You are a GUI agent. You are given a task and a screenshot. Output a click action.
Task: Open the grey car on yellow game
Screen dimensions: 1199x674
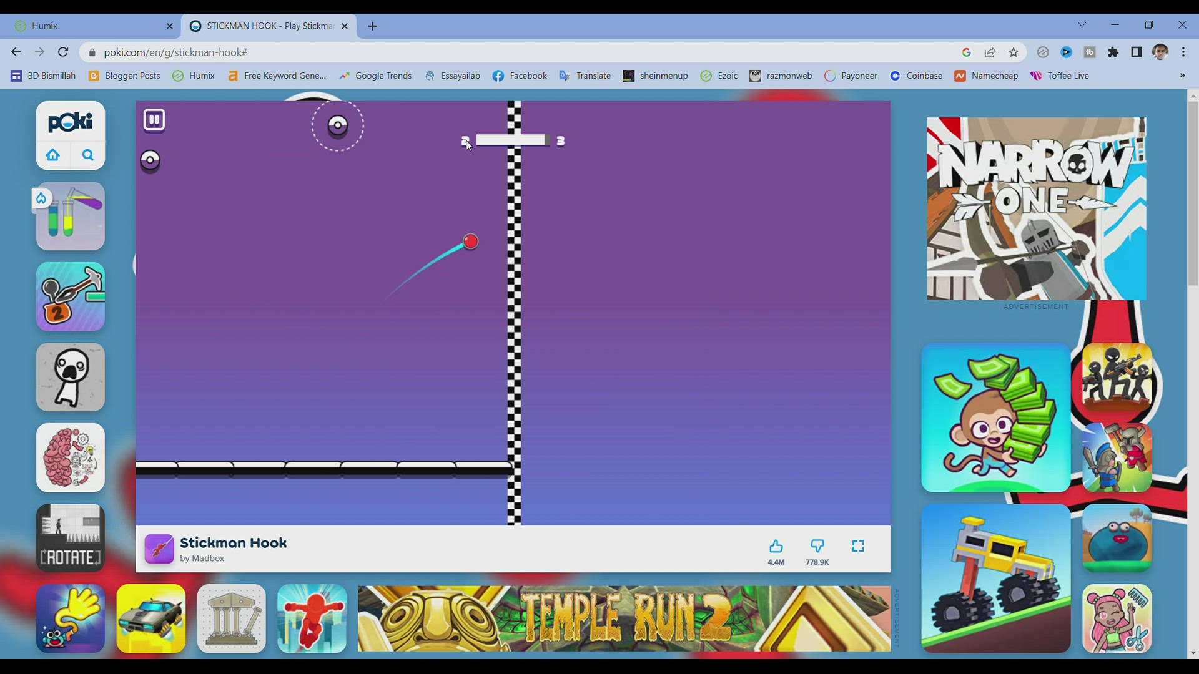pyautogui.click(x=151, y=618)
